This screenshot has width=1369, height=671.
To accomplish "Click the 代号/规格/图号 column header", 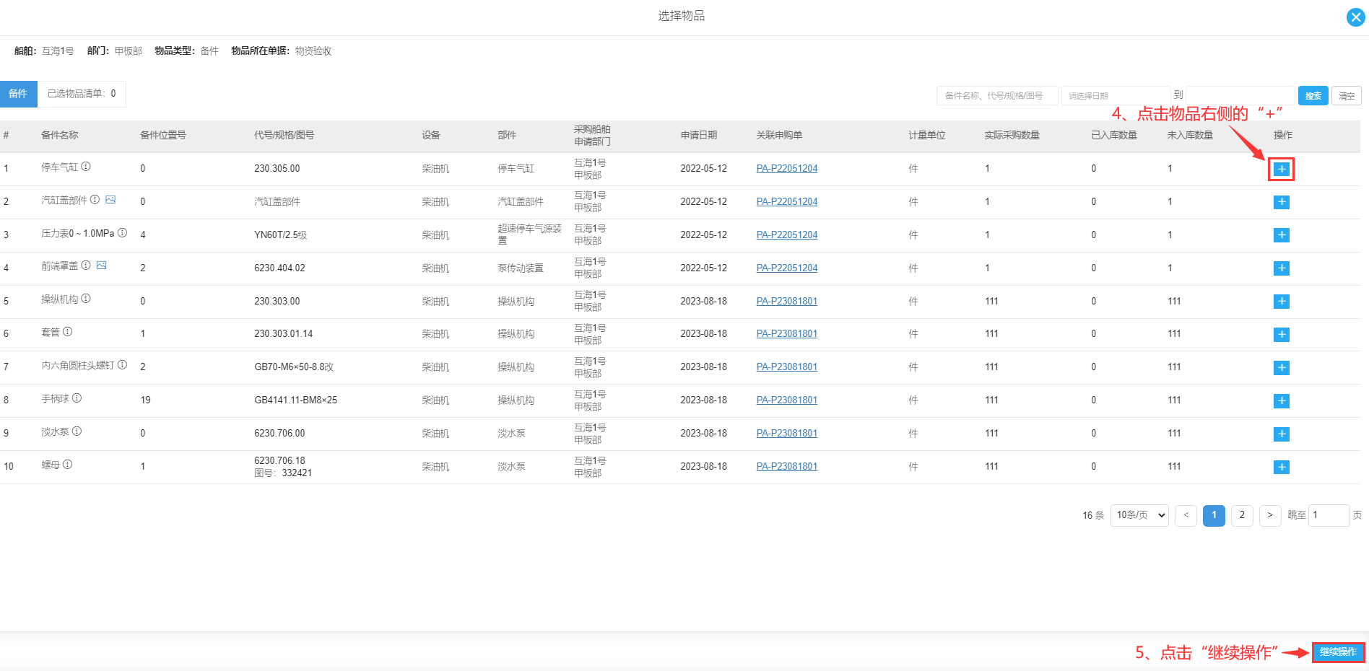I will pyautogui.click(x=284, y=136).
